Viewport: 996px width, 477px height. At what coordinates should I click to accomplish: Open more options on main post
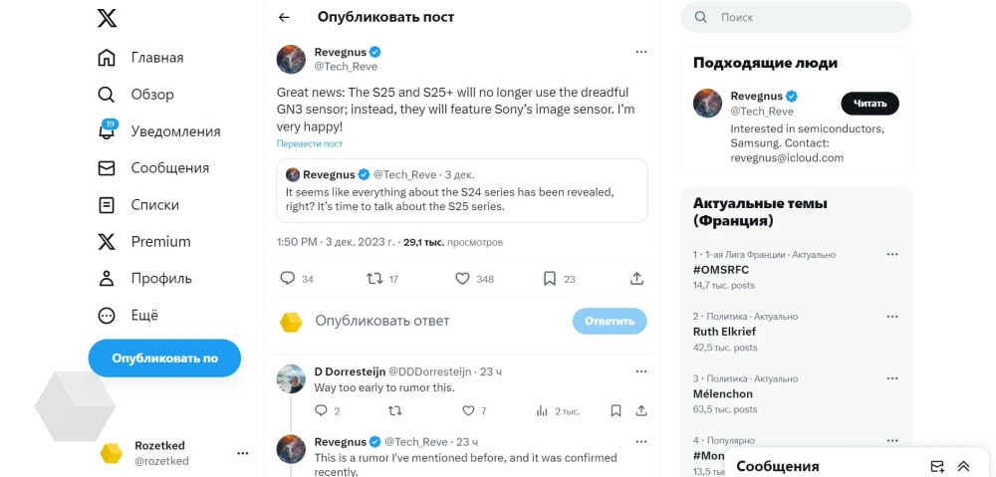coord(641,52)
